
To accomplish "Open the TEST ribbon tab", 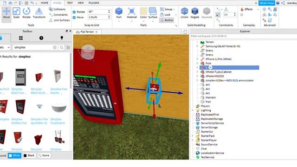I will coord(70,3).
